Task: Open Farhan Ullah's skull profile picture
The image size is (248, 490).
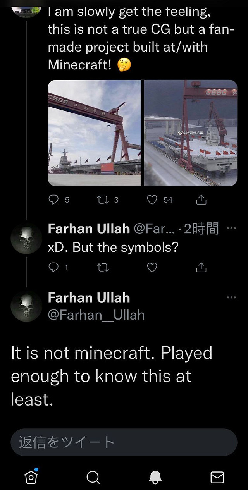Action: [26, 306]
